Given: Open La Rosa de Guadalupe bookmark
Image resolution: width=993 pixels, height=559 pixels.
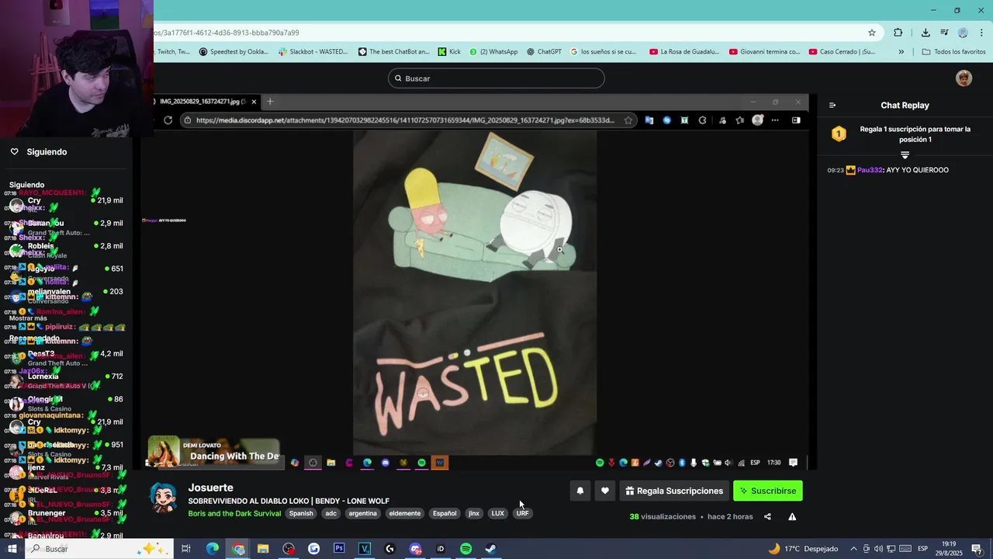Looking at the screenshot, I should point(685,52).
